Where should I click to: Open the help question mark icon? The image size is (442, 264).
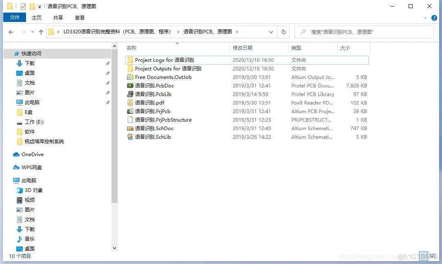click(434, 18)
